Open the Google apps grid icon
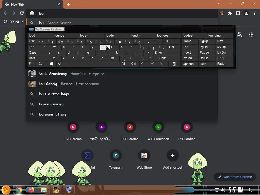The width and height of the screenshot is (260, 195). click(251, 35)
